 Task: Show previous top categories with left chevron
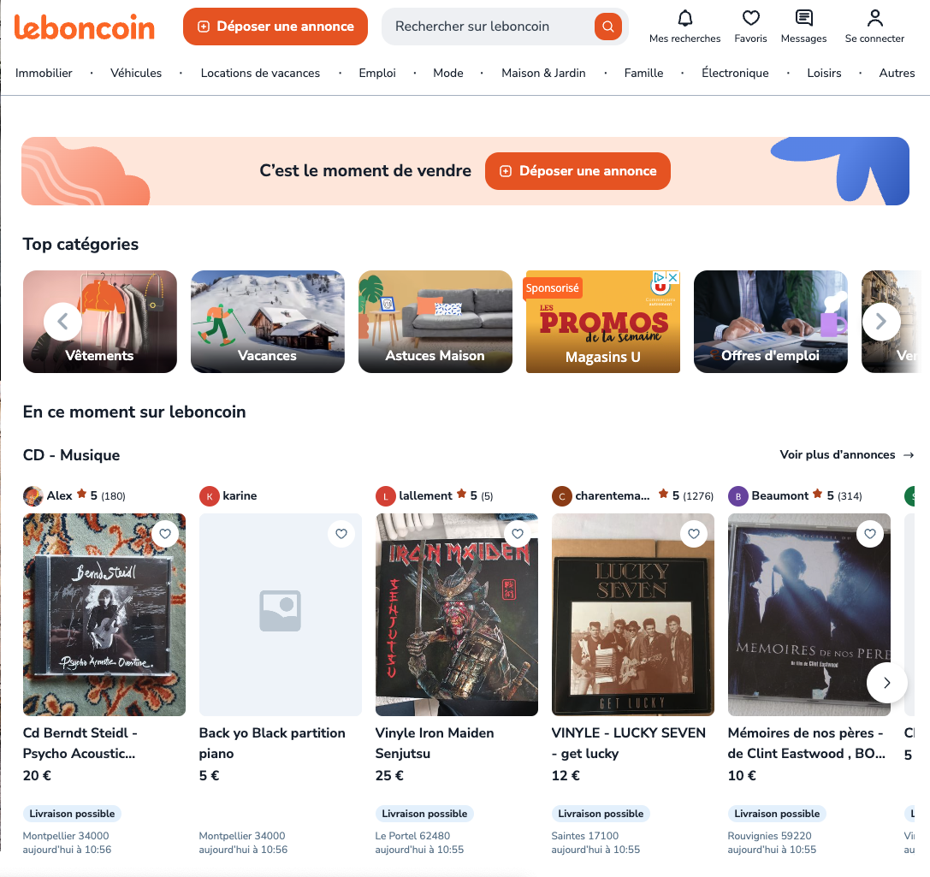[62, 322]
